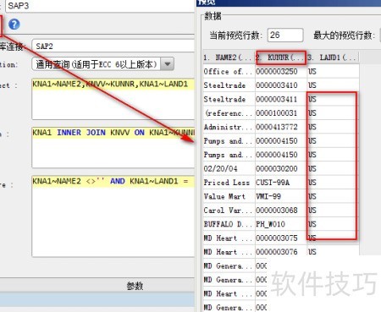The width and height of the screenshot is (381, 312).
Task: Click the PH_W010 customer cell
Action: tap(281, 224)
